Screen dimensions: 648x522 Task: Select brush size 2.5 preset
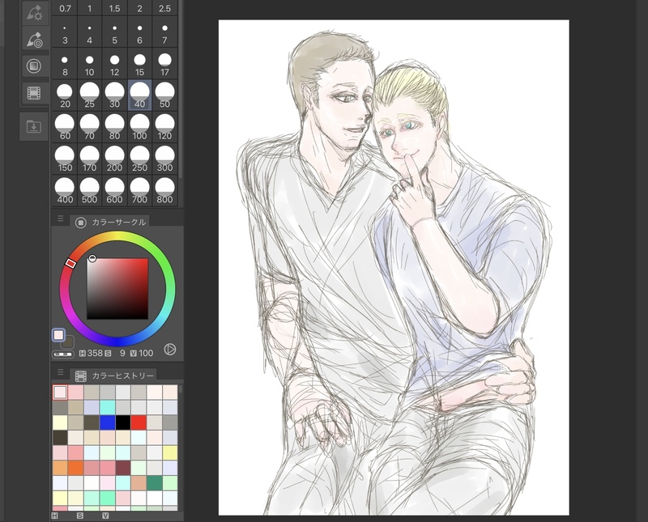tap(165, 8)
